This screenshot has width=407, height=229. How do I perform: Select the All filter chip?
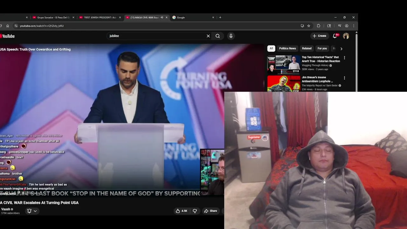[x=271, y=48]
